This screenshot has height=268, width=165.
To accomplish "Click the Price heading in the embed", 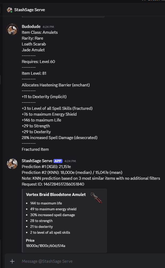I will point(30,240).
